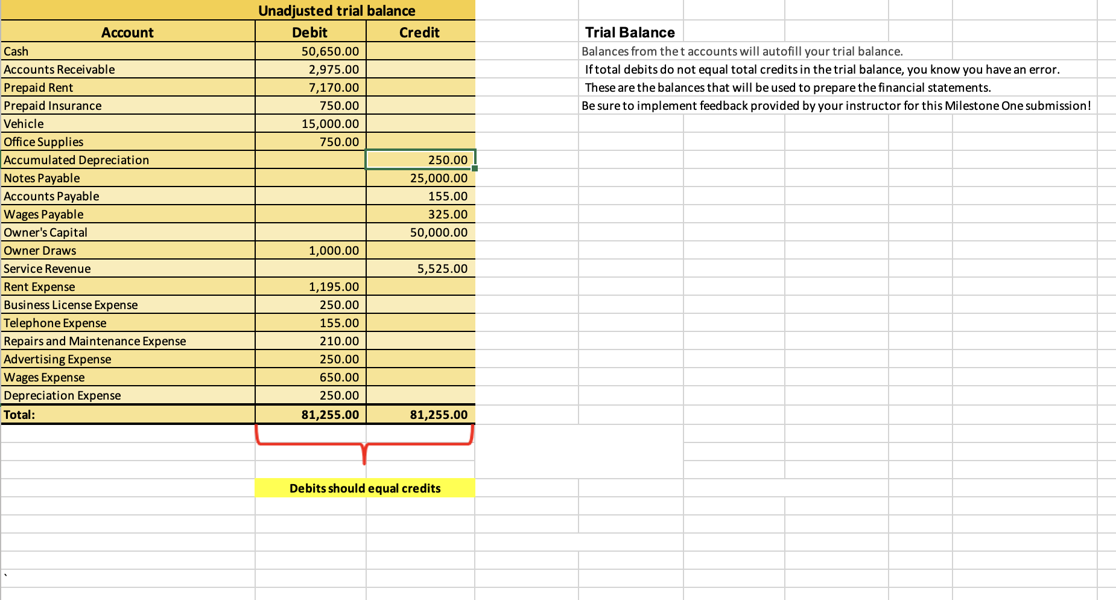Click the Wages Expense debit value 650.00
This screenshot has height=600, width=1116.
pos(338,377)
